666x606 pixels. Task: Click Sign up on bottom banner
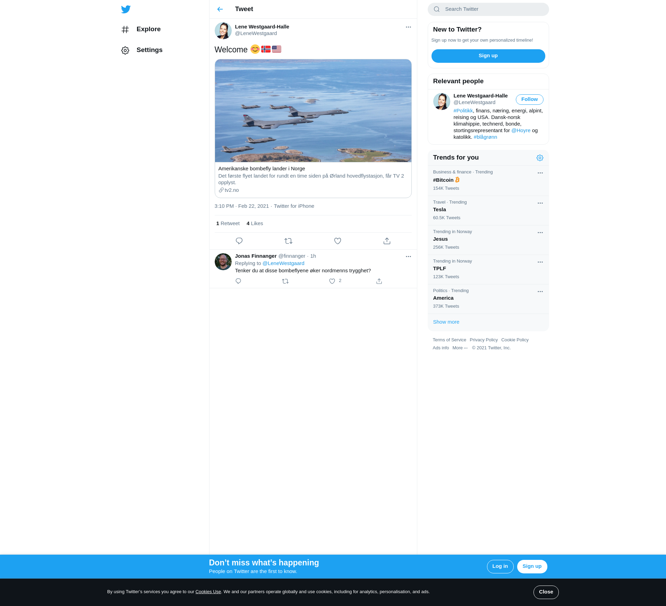[x=532, y=566]
